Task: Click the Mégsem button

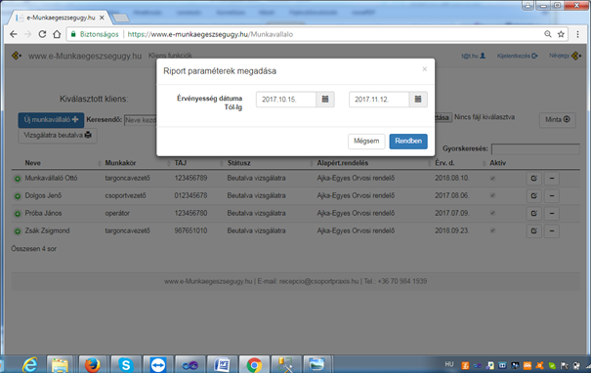Action: click(366, 142)
